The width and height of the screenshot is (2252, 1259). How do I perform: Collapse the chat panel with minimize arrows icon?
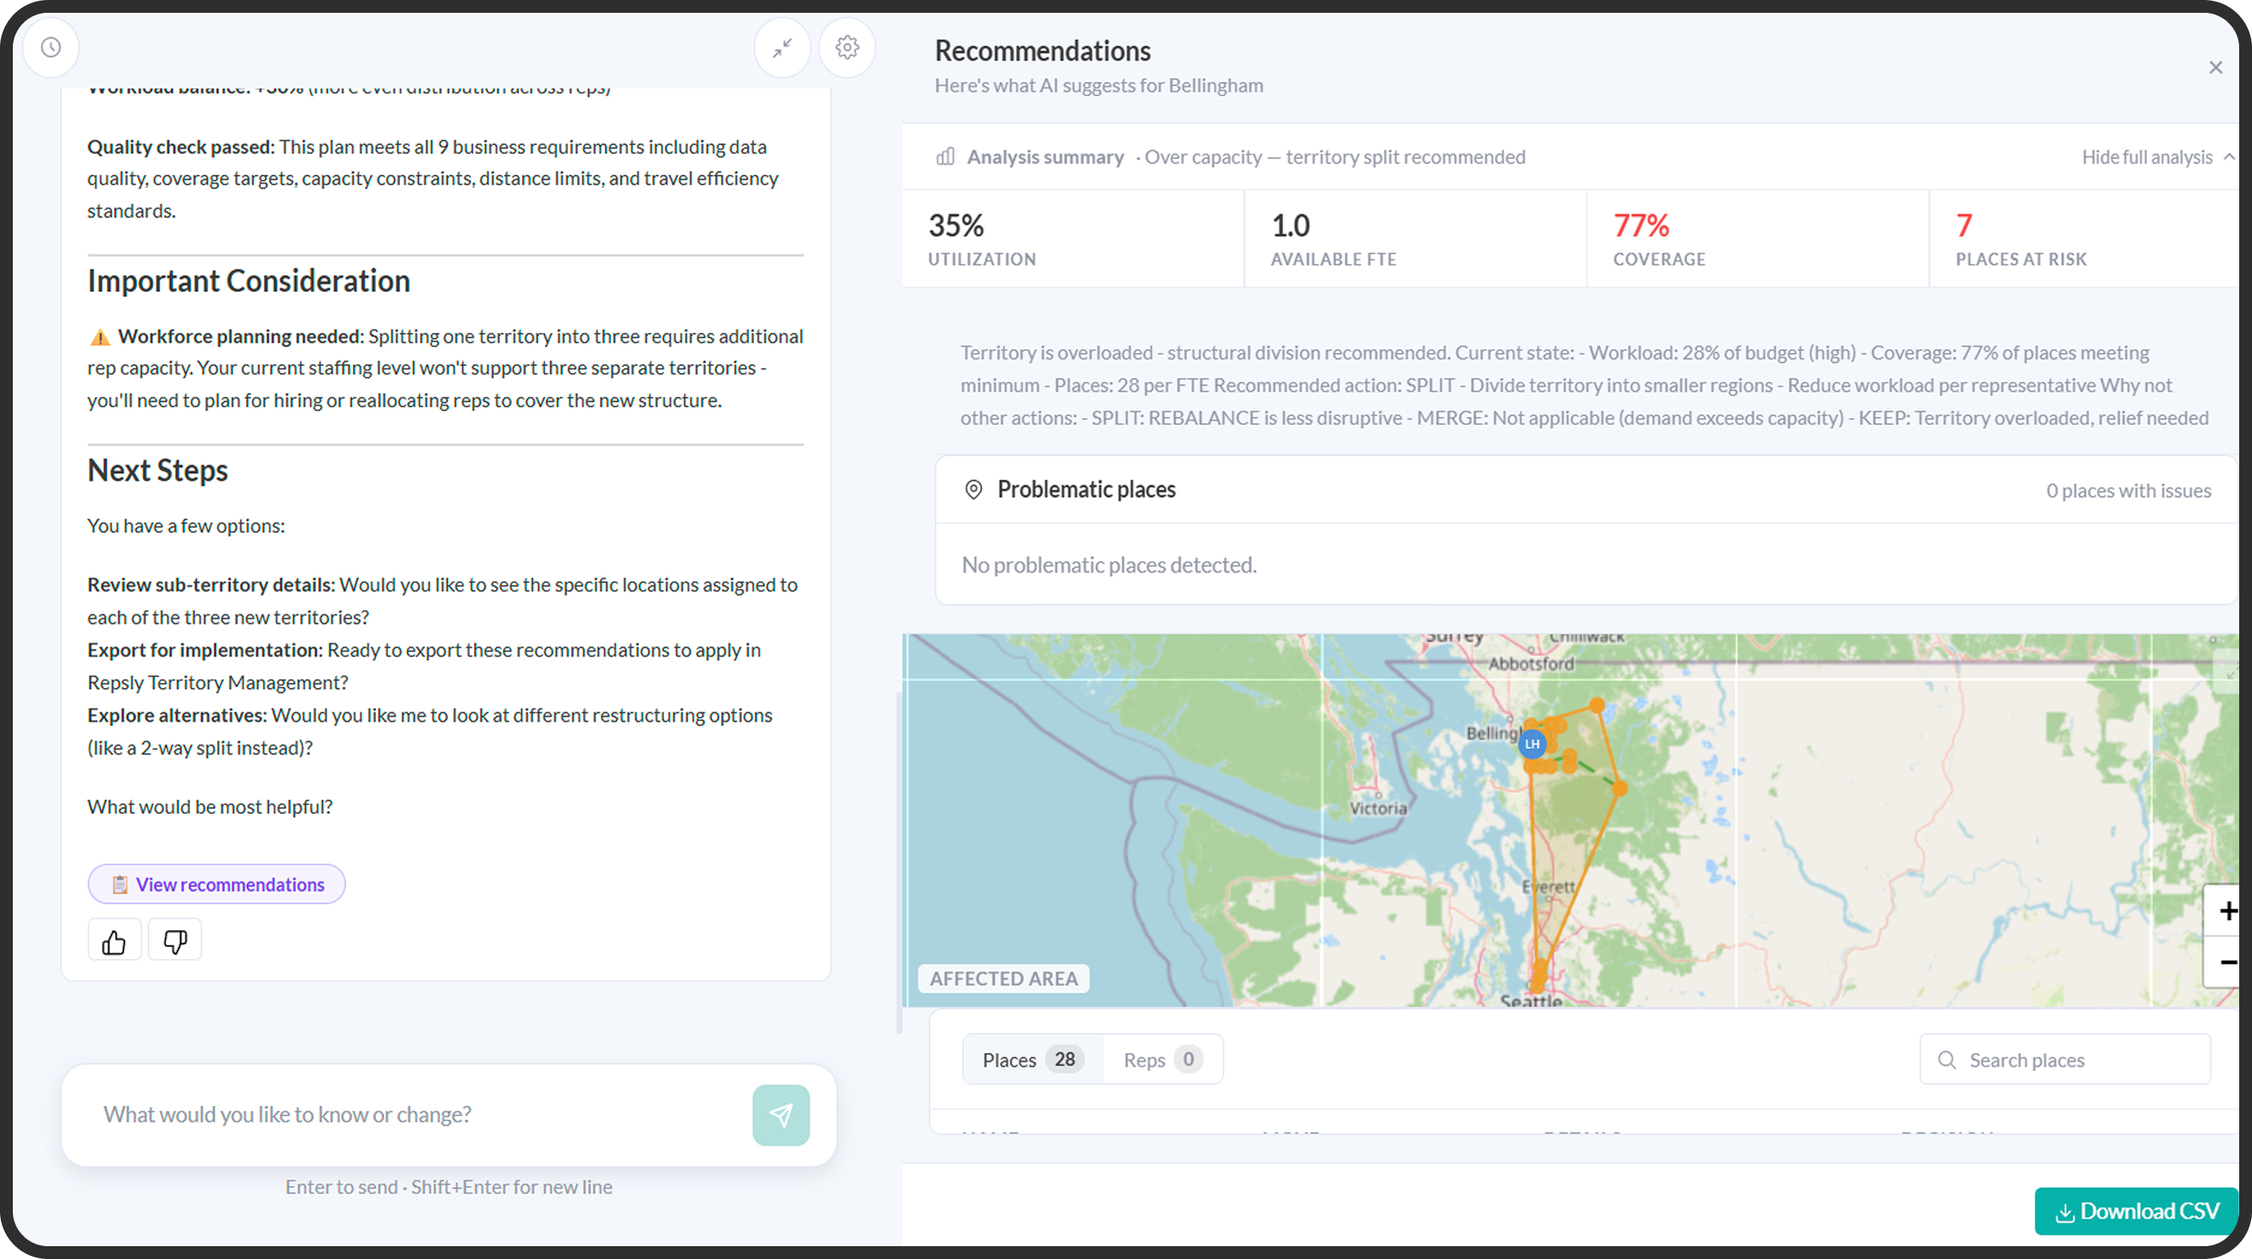point(782,47)
